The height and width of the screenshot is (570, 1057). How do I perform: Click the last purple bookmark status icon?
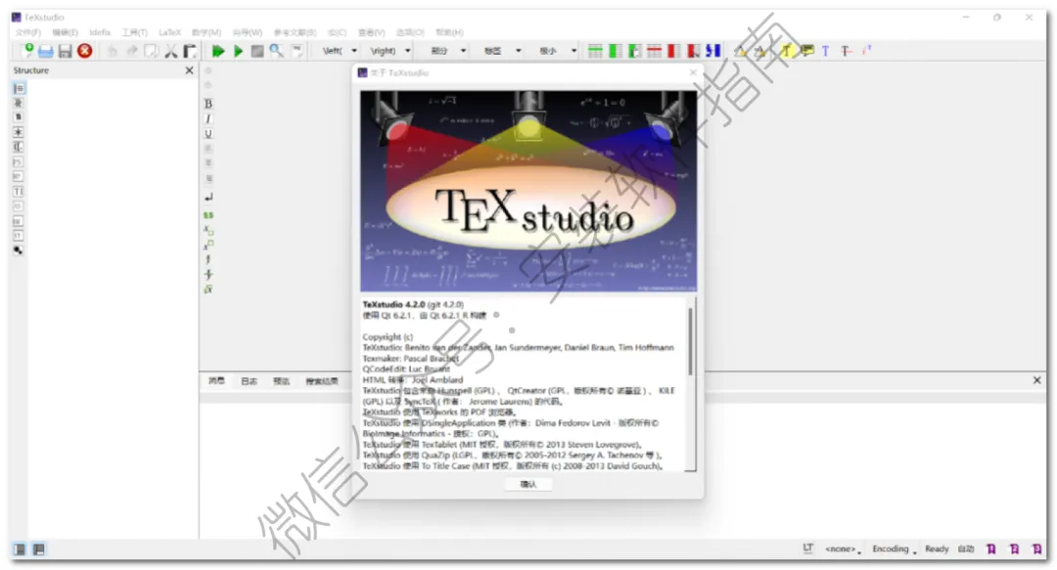[x=1036, y=549]
